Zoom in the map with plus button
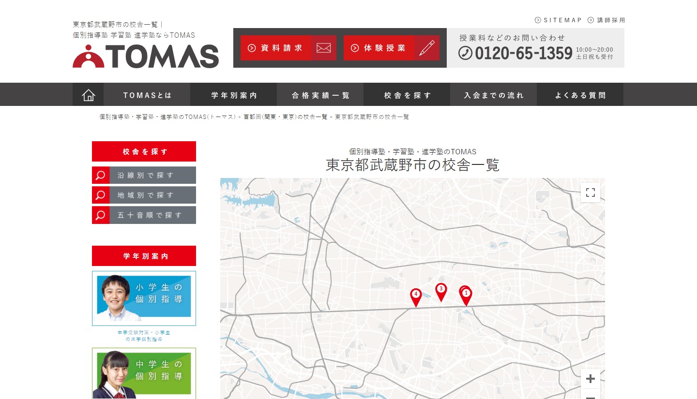Image resolution: width=697 pixels, height=399 pixels. (590, 379)
